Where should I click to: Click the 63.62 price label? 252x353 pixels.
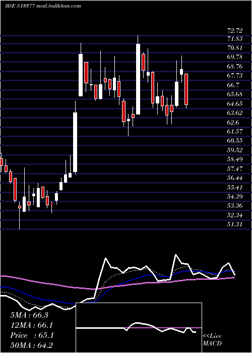coord(235,113)
